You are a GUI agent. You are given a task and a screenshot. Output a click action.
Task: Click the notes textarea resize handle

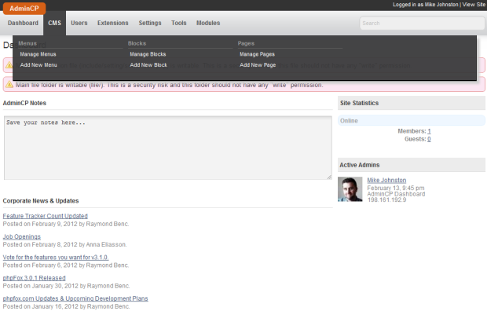329,177
